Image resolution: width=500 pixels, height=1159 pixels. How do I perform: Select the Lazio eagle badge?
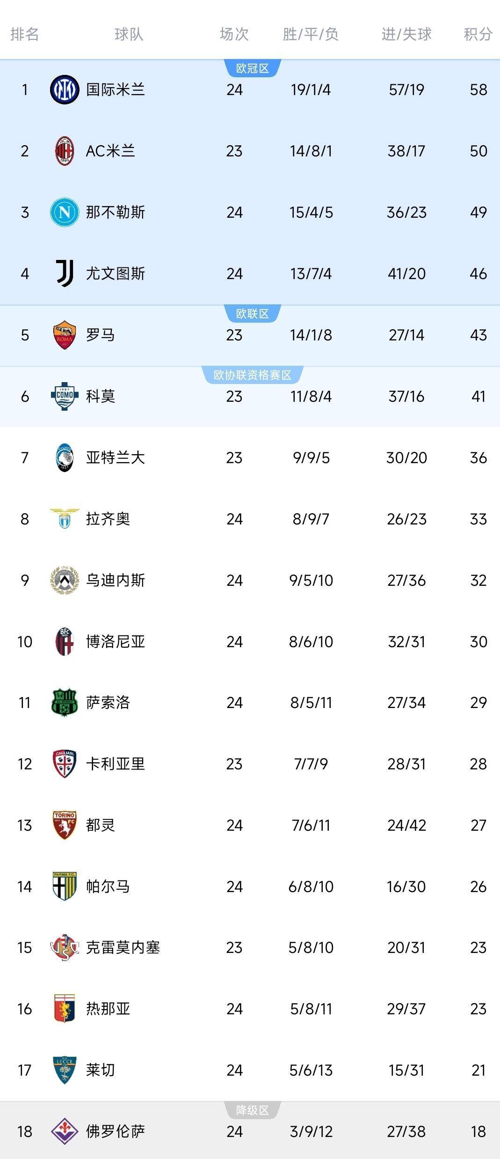65,519
